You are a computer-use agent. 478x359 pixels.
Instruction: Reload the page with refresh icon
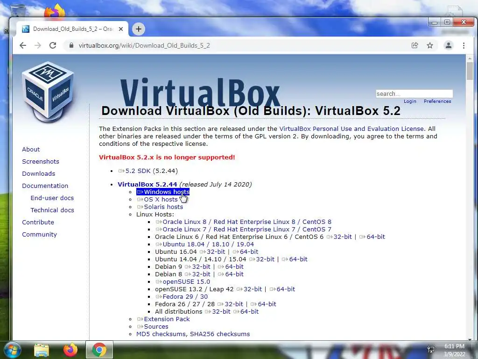tap(53, 45)
